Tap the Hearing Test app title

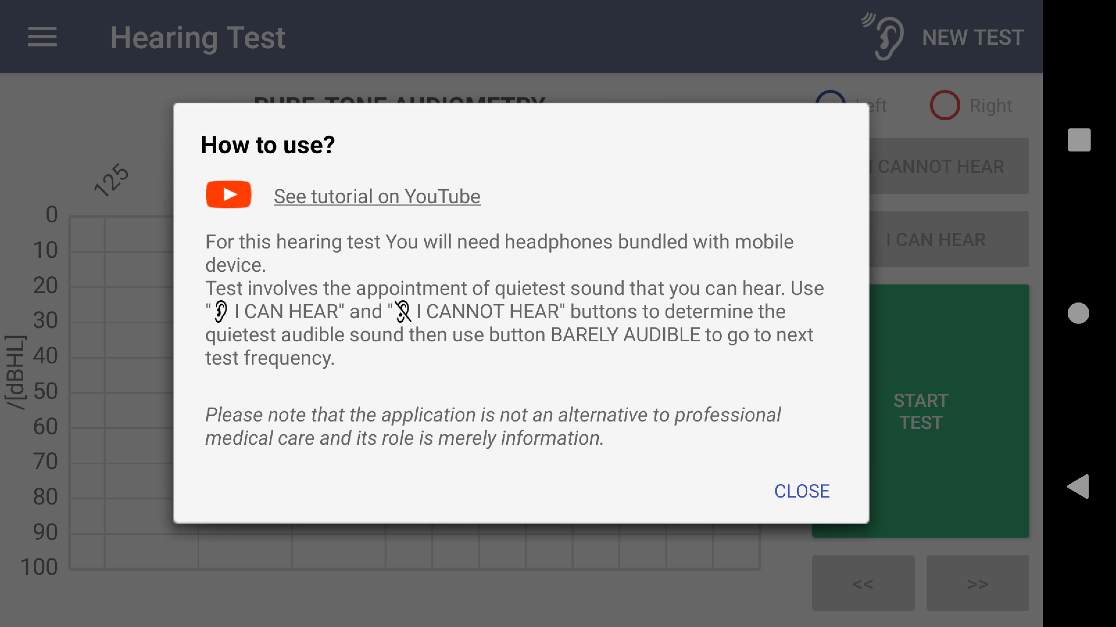coord(198,38)
